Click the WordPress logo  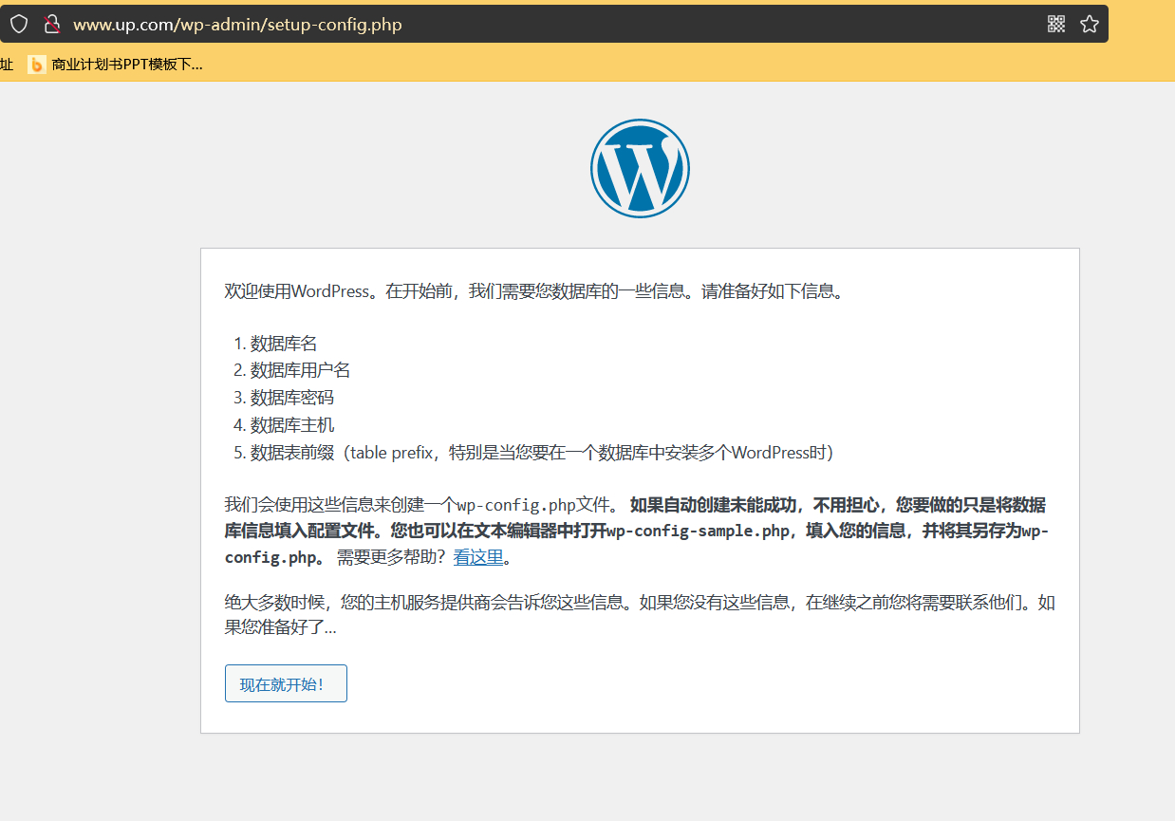click(x=640, y=168)
